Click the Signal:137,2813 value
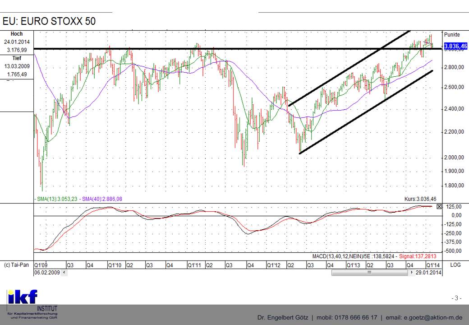The width and height of the screenshot is (469, 325). 418,256
